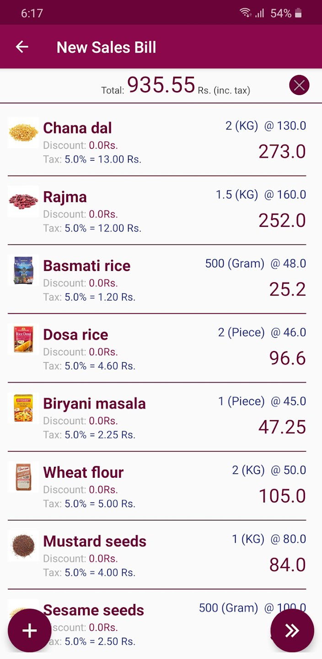Tap the back arrow icon
Viewport: 322px width, 659px height.
(22, 47)
